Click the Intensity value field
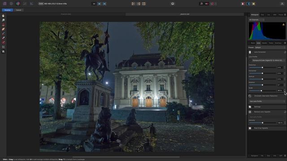This screenshot has width=287, height=161. pos(280,123)
